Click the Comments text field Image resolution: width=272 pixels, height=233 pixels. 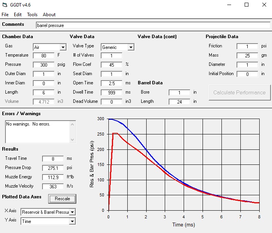153,25
